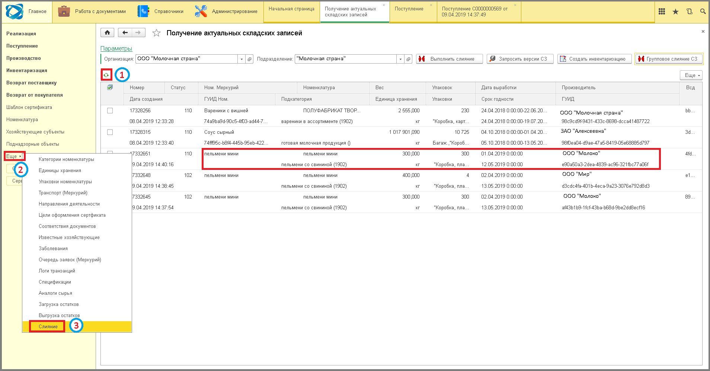
Task: Navigate back with the left arrow
Action: 125,33
